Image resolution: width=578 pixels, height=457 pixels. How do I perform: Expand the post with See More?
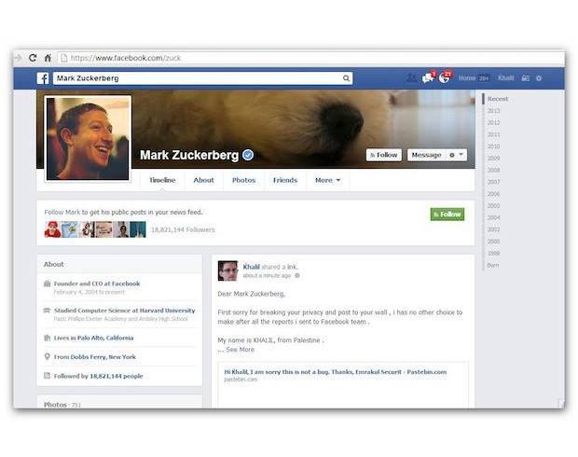240,350
